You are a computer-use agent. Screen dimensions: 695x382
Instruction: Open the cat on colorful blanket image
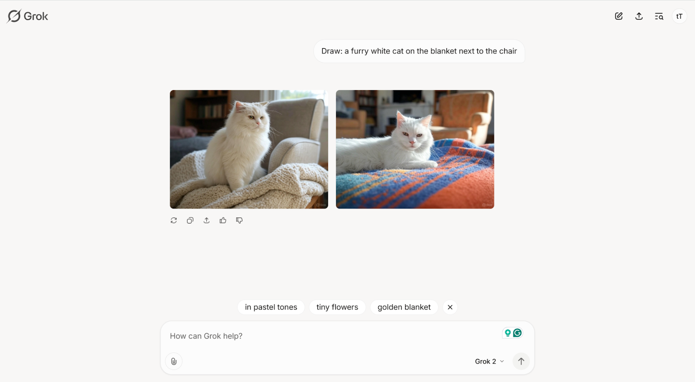(x=415, y=149)
